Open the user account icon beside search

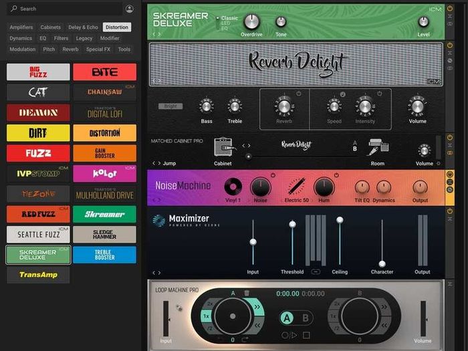130,9
